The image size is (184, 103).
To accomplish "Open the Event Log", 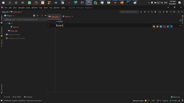I will click(175, 97).
